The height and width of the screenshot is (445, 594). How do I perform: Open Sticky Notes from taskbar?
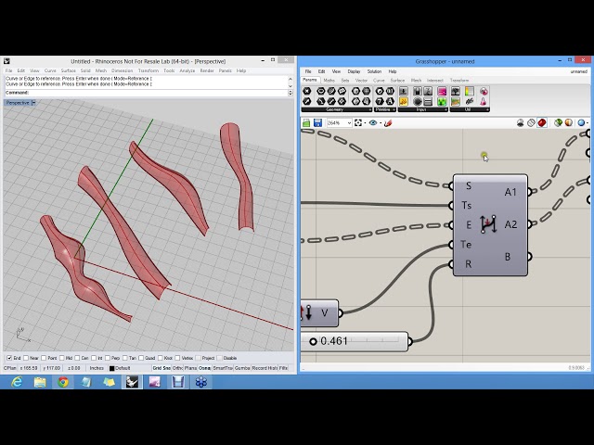point(110,382)
